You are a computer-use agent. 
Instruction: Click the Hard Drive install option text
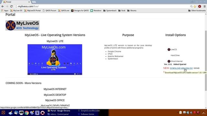tap(175, 55)
